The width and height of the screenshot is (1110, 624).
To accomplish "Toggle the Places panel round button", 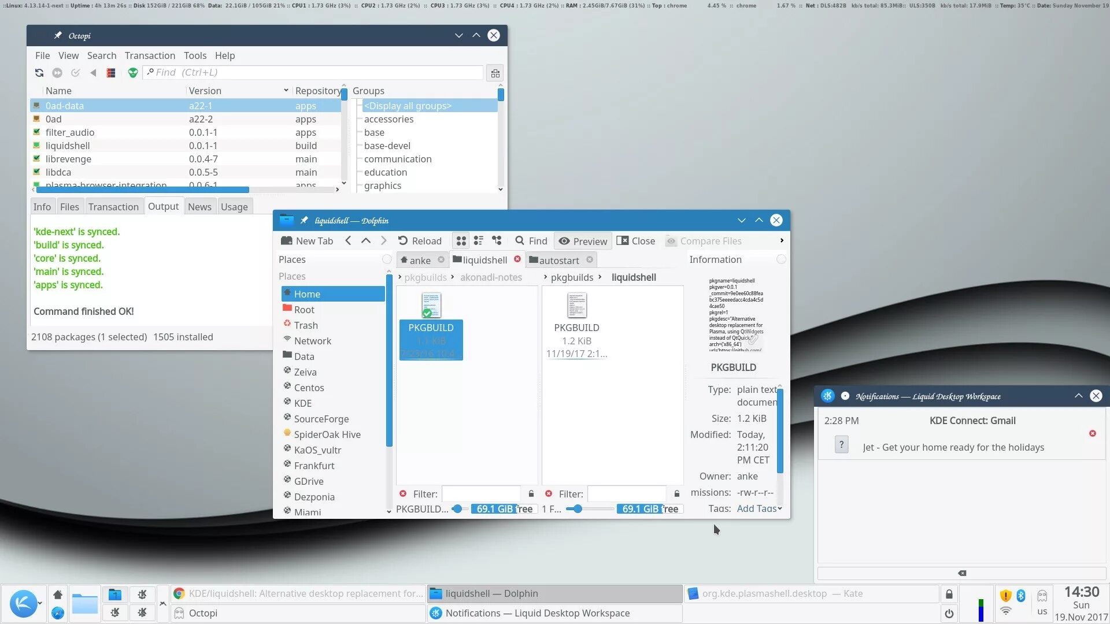I will coord(387,259).
